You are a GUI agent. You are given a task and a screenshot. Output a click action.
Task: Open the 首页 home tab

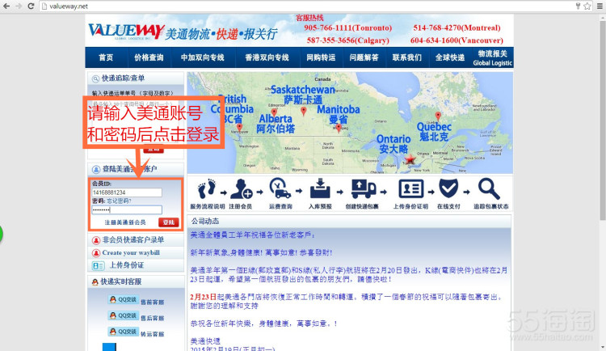[x=106, y=57]
